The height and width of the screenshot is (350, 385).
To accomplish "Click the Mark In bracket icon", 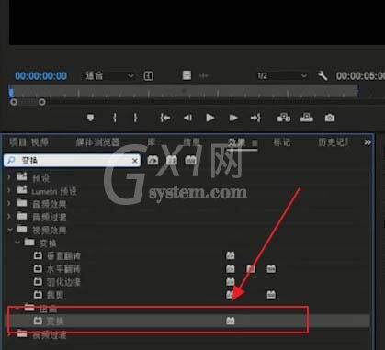I will [115, 118].
